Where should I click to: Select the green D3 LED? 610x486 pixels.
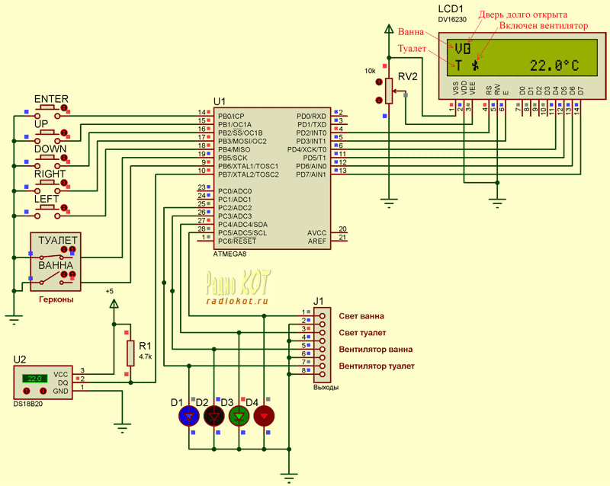239,415
